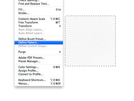
Task: Choose Assign Profile option
Action: (x=39, y=71)
